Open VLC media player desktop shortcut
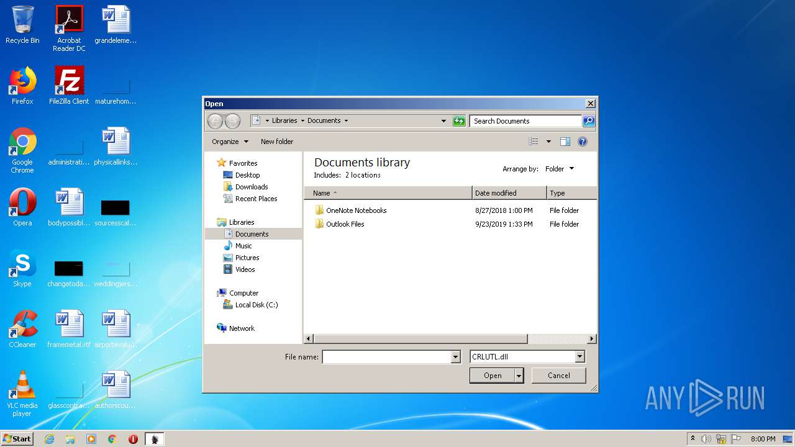 [22, 394]
